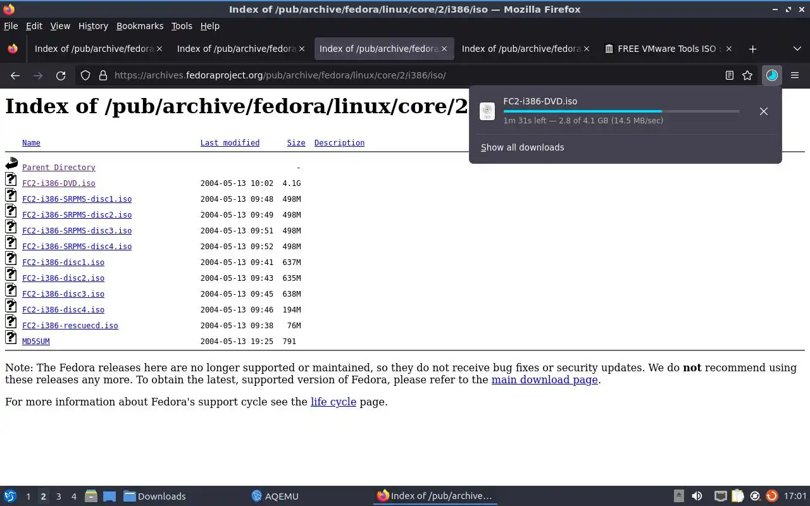Click the show desktop taskbar icon
Screen dimensions: 810x506
109,497
